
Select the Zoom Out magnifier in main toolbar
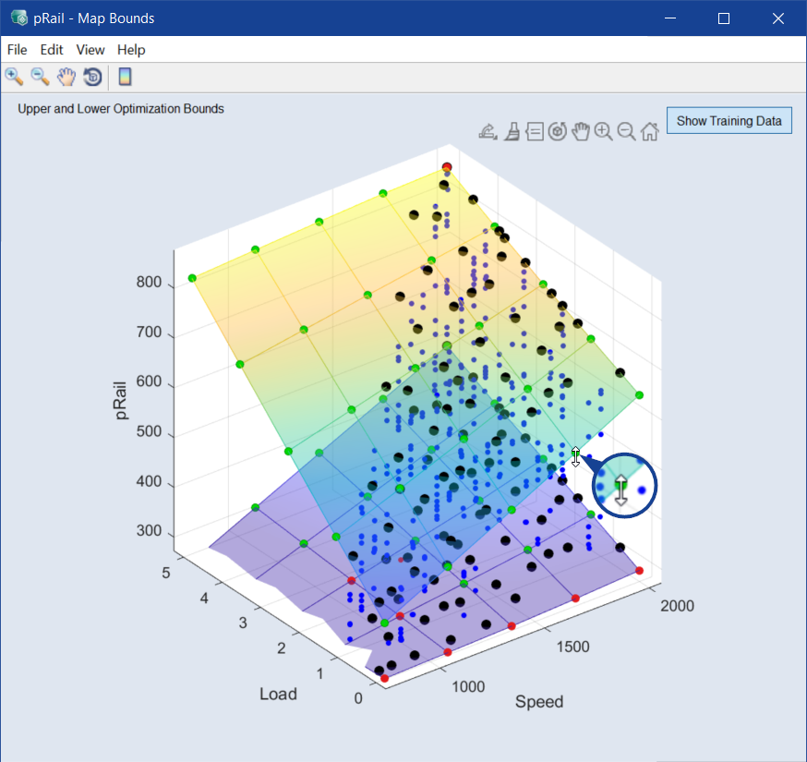(x=40, y=77)
